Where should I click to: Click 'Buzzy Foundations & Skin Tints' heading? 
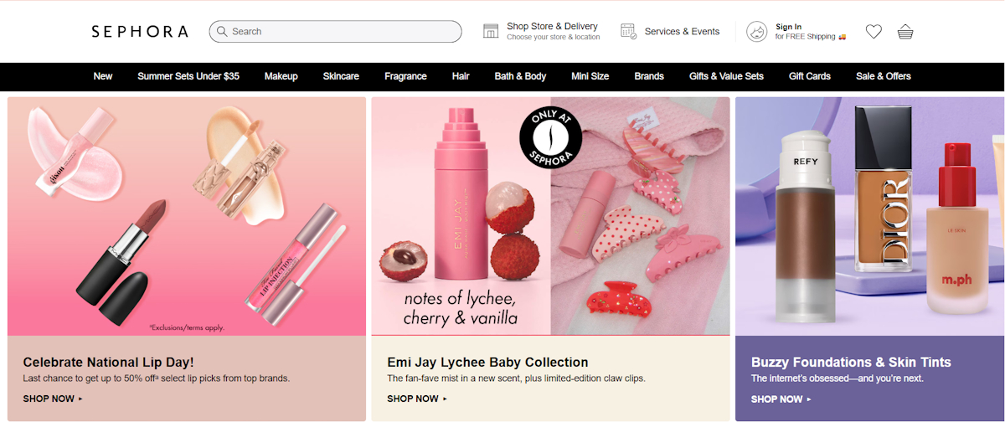[851, 363]
